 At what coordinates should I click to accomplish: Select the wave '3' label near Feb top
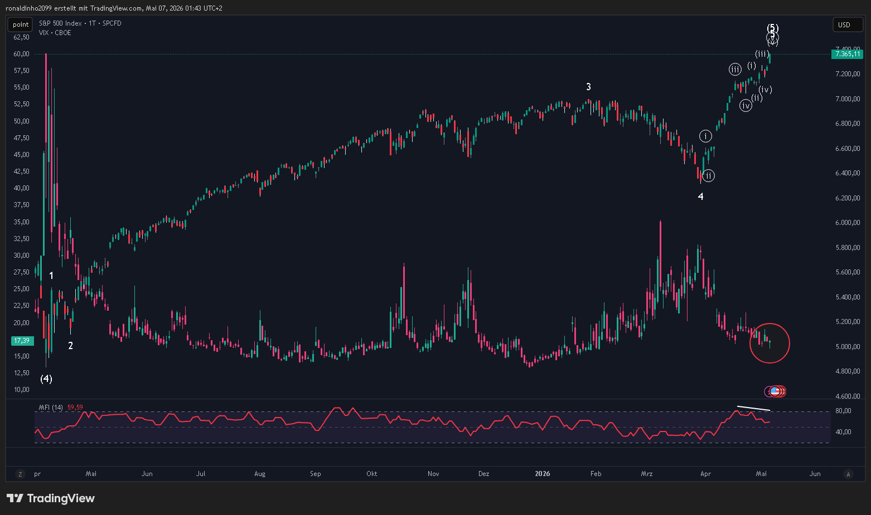(588, 87)
